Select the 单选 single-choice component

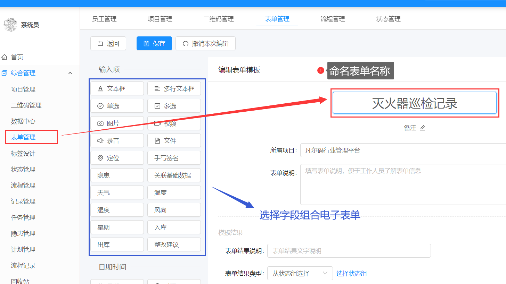[x=117, y=106]
